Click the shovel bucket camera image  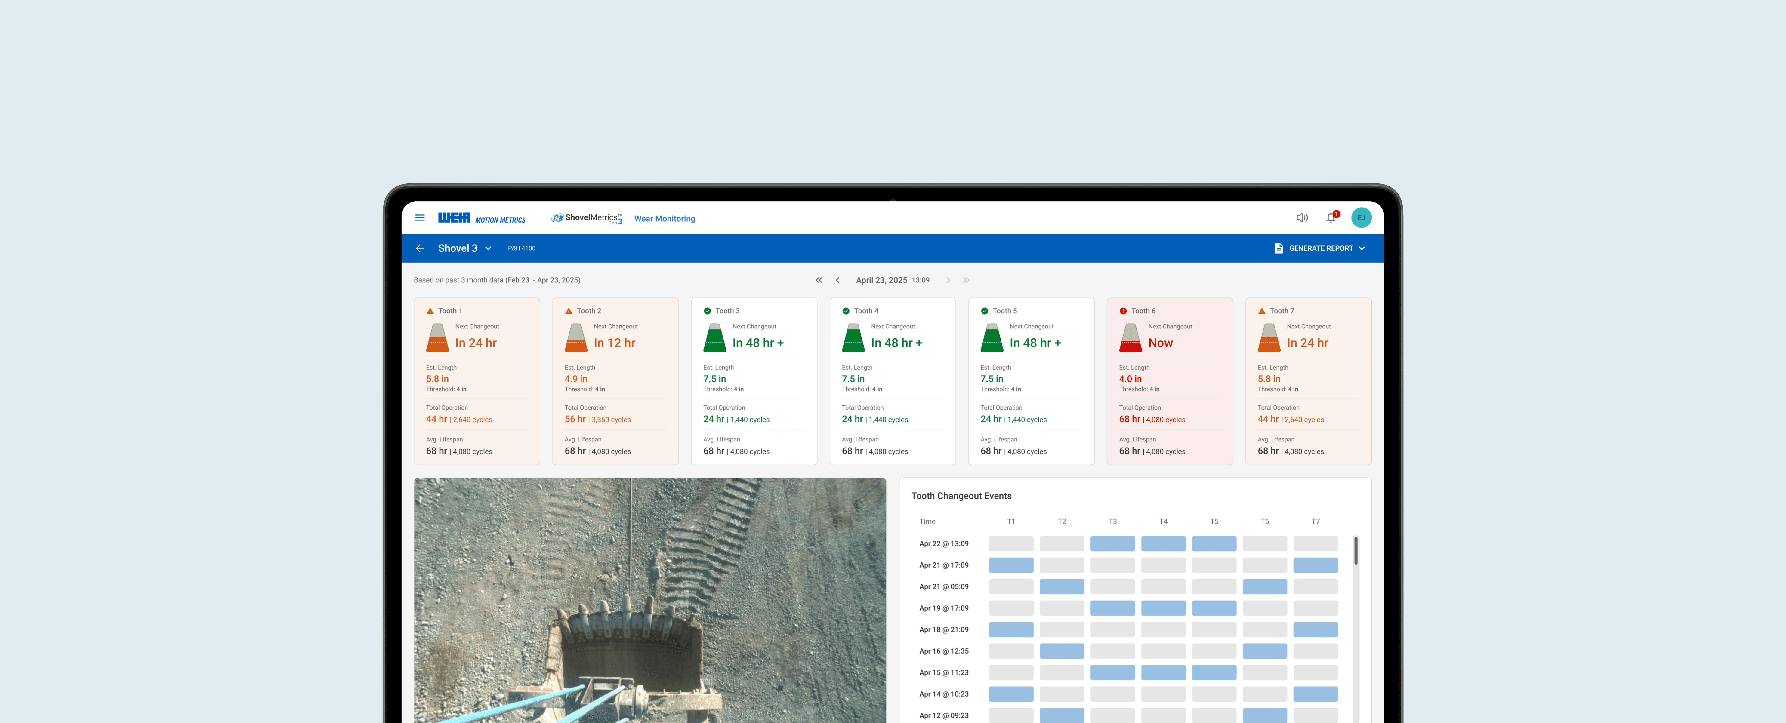(x=650, y=600)
